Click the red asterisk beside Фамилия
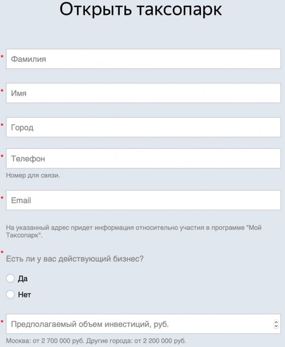This screenshot has width=285, height=347. 2,57
